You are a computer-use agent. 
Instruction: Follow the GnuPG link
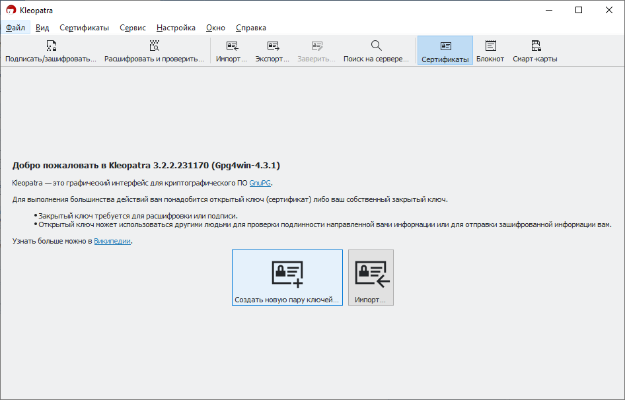pos(260,183)
